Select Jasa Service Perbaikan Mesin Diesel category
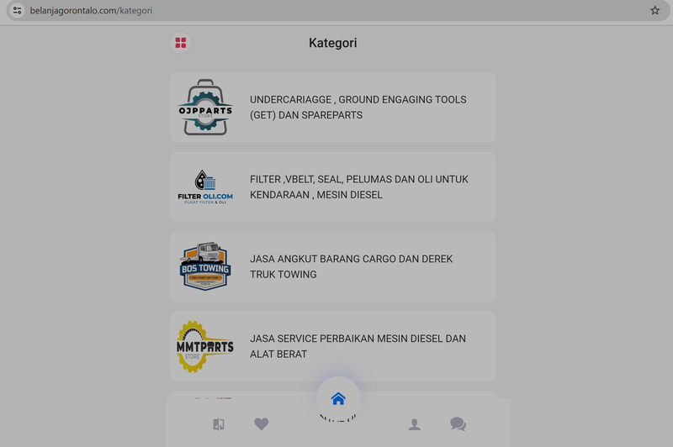The height and width of the screenshot is (447, 673). coord(358,346)
